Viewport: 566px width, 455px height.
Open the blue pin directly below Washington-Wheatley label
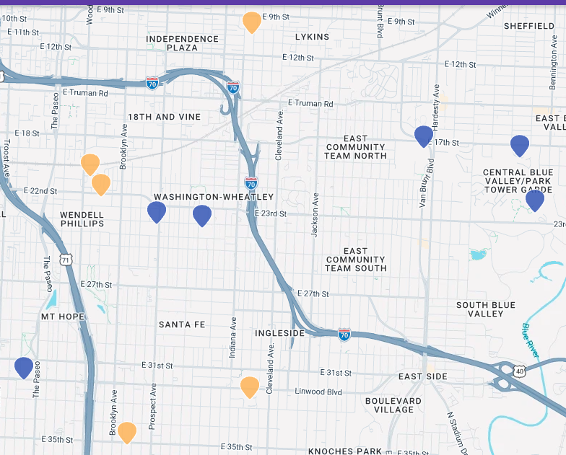point(202,216)
